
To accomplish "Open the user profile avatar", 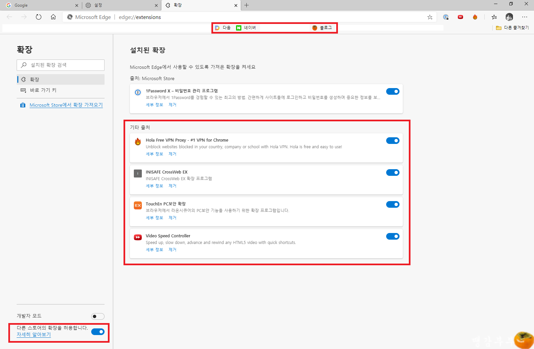I will coord(509,17).
